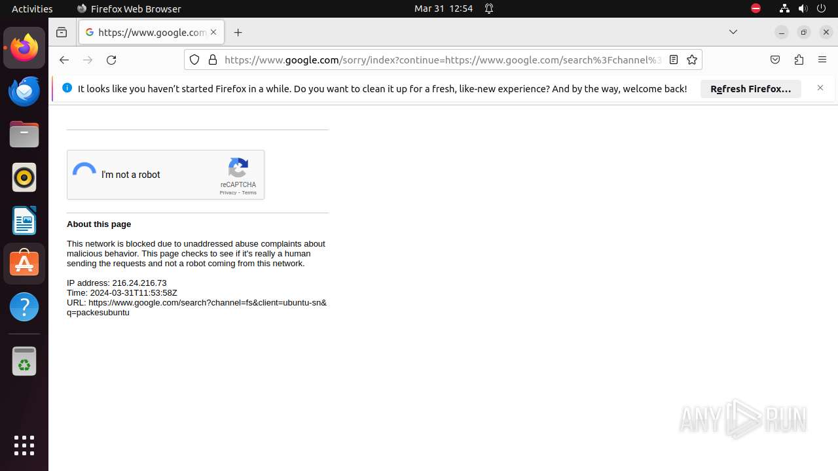Open the notification bell in top bar
This screenshot has width=838, height=471.
[489, 9]
